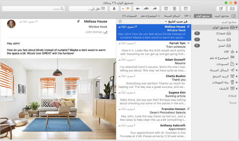The width and height of the screenshot is (239, 141).
Task: Open Mailboxes in favorites bar
Action: 222,16
